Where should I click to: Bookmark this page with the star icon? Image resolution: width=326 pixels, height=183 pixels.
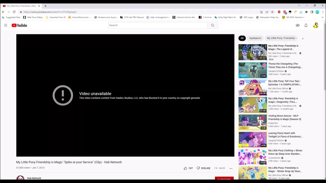tap(272, 12)
